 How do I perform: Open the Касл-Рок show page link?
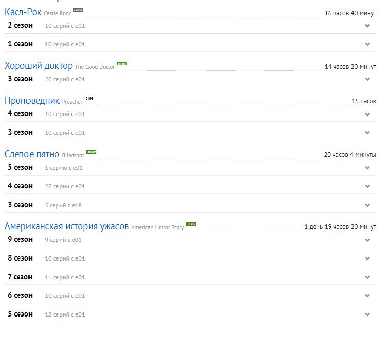pos(23,12)
